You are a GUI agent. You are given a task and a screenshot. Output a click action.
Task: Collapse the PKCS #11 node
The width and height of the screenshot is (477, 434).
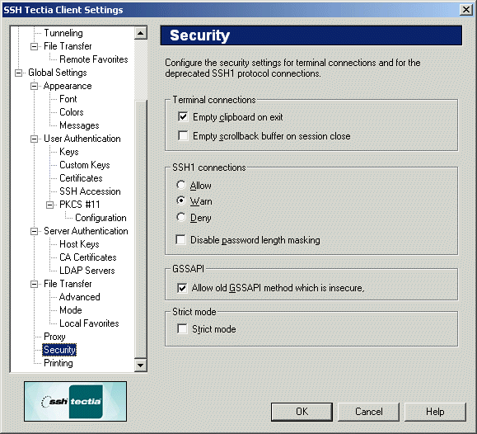point(49,205)
